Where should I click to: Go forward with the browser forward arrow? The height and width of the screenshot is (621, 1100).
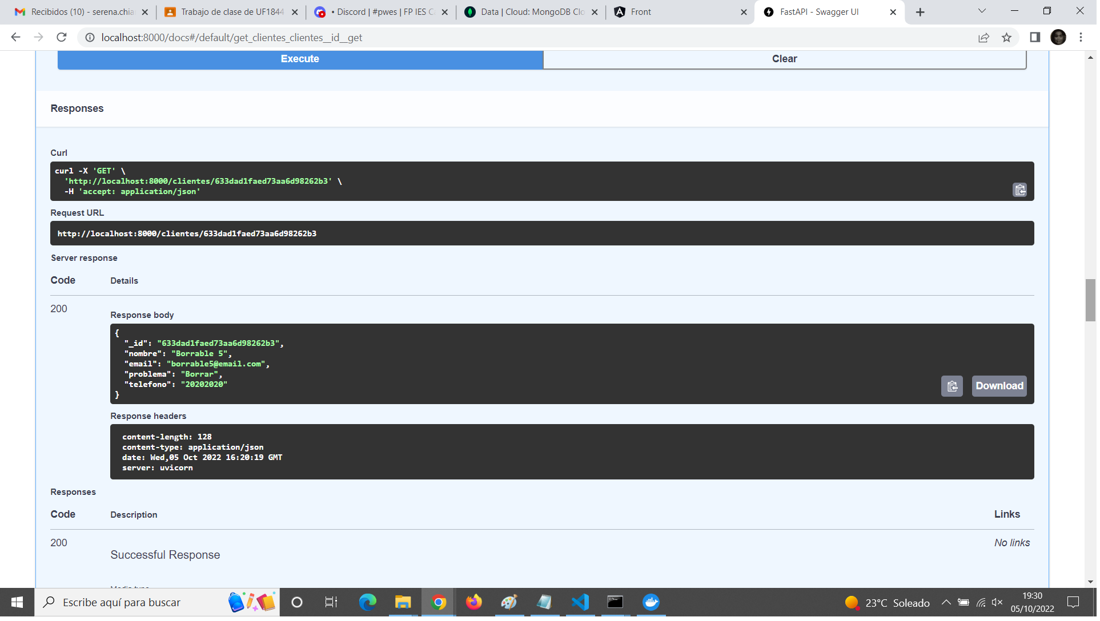[38, 38]
